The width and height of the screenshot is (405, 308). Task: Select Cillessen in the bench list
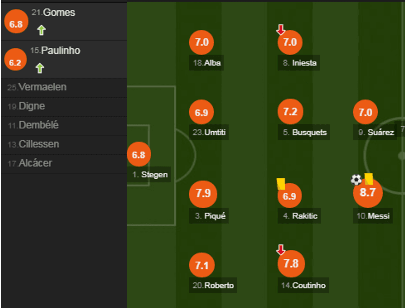(x=33, y=145)
